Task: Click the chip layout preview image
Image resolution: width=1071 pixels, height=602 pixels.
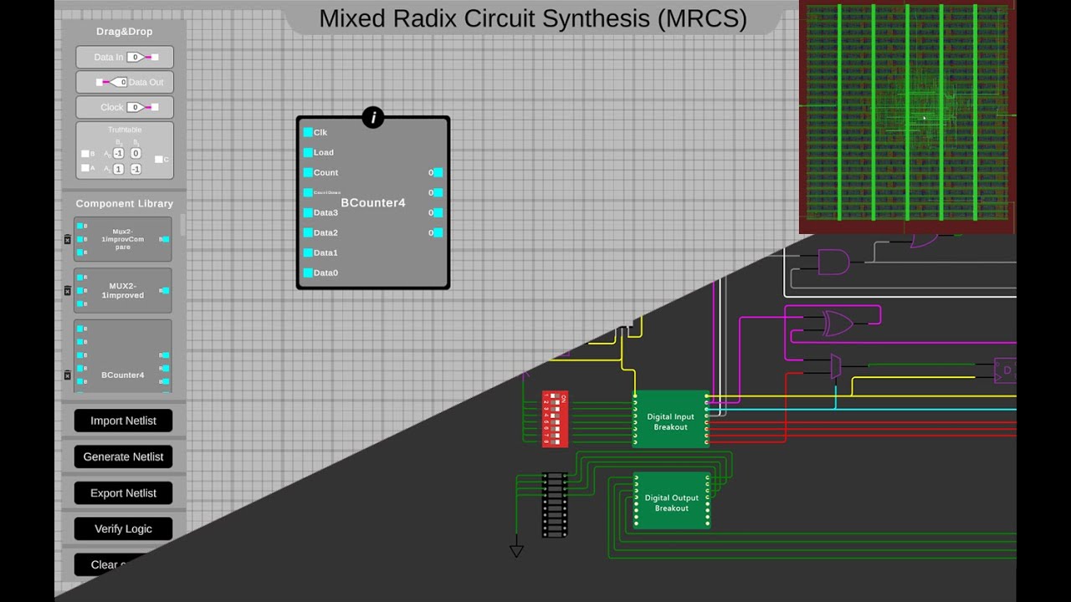Action: pos(907,117)
